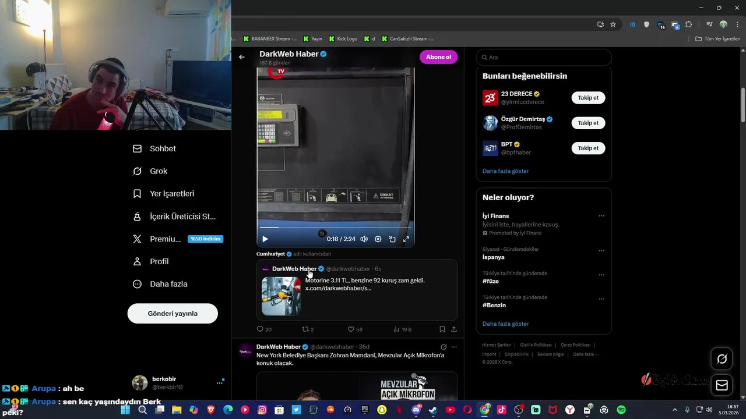This screenshot has height=419, width=746.
Task: Subscribe with the Abone ol button
Action: coord(438,57)
